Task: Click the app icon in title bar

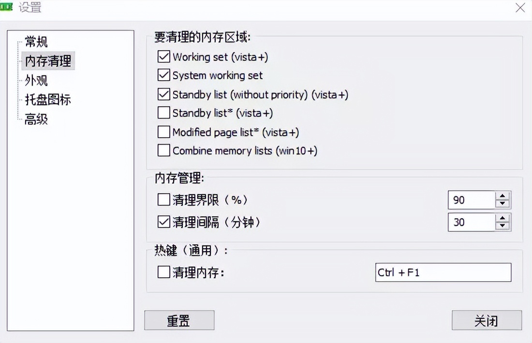Action: [7, 7]
